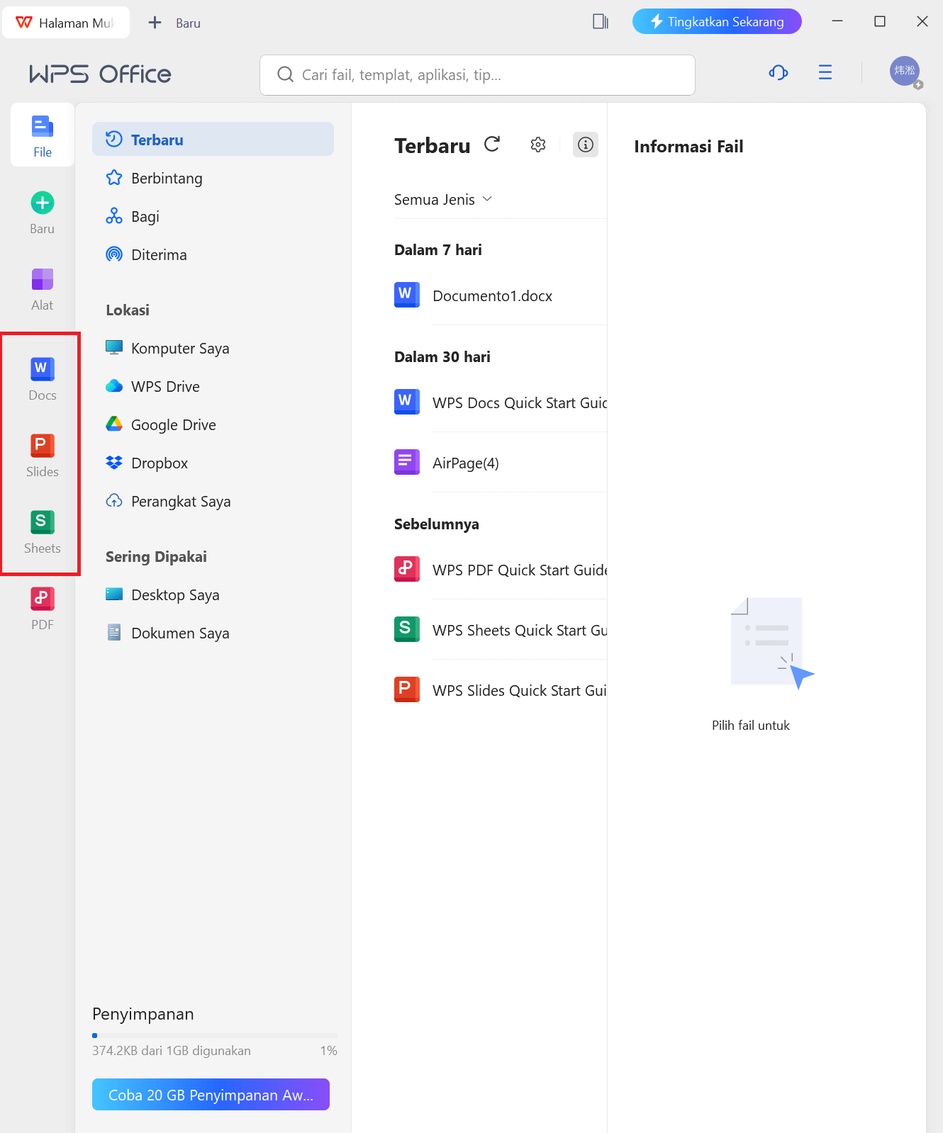The image size is (943, 1133).
Task: Open the hamburger main menu
Action: coord(825,72)
